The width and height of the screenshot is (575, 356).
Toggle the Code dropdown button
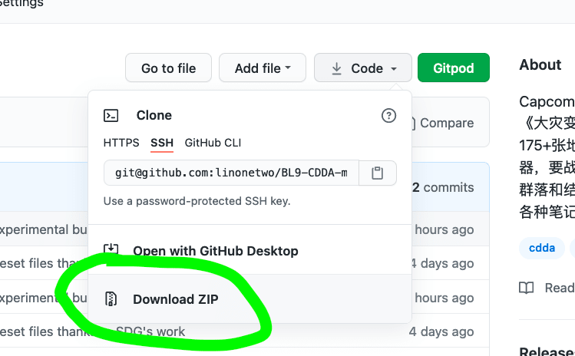(362, 68)
